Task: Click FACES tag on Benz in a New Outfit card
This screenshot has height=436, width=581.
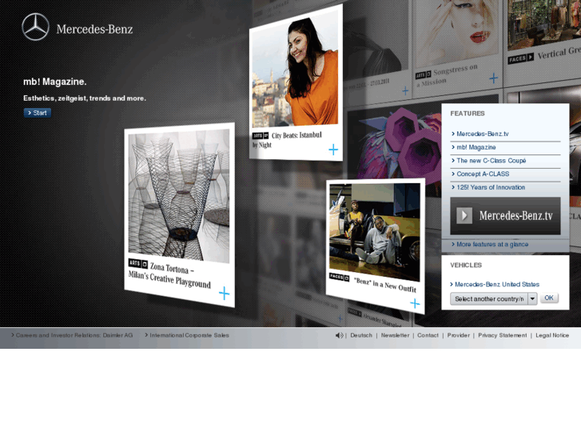Action: coord(339,277)
